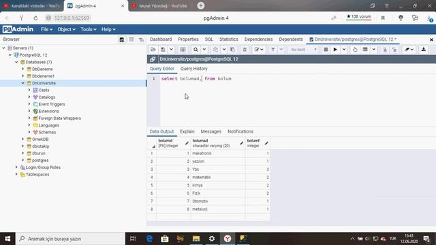Expand the Schemas tree node
This screenshot has width=436, height=245.
(x=29, y=132)
